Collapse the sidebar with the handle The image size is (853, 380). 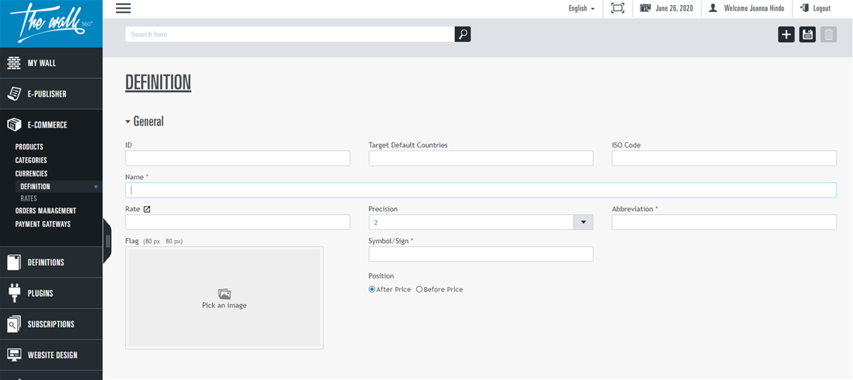coord(108,241)
